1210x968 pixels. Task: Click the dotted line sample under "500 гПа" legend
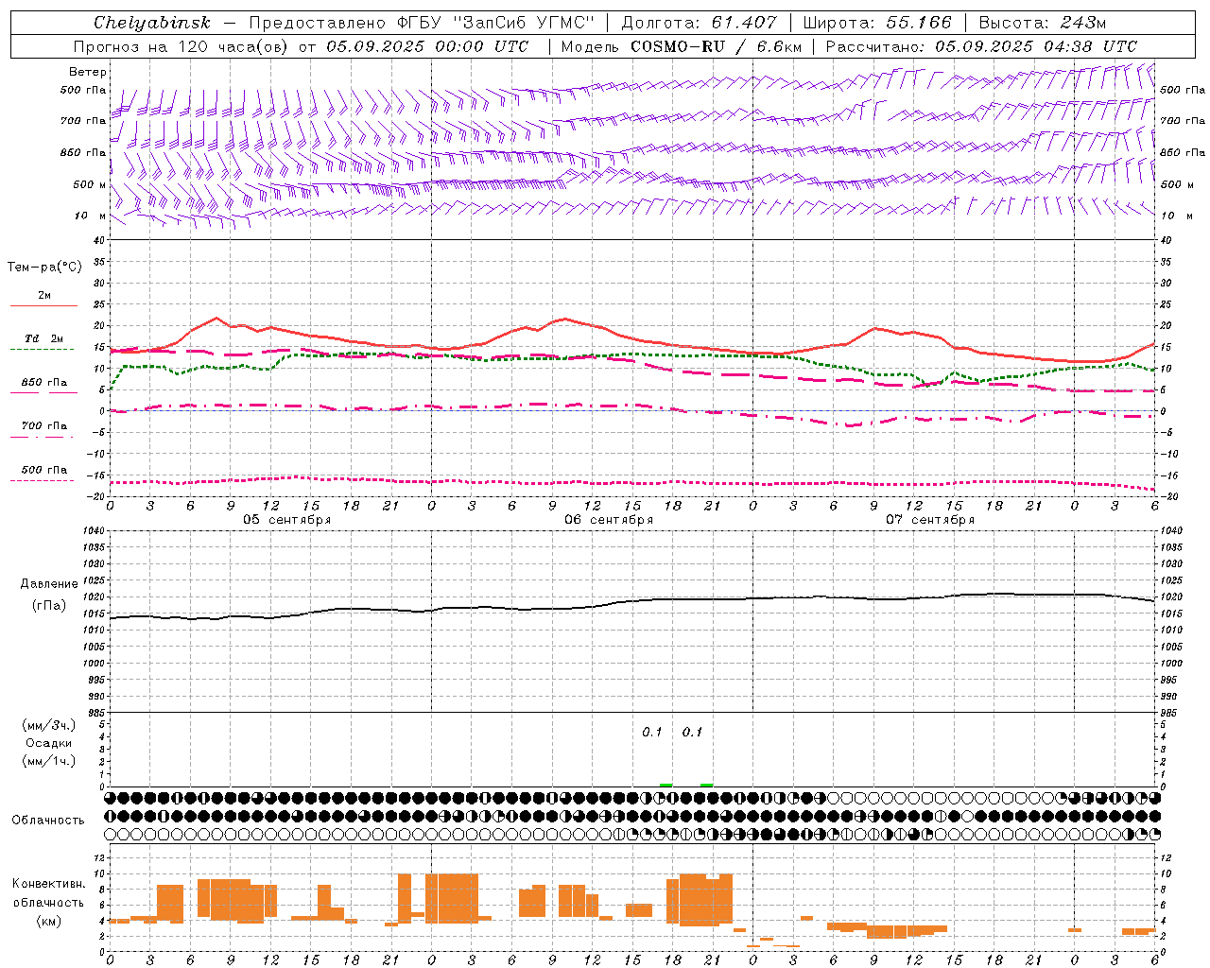point(42,480)
